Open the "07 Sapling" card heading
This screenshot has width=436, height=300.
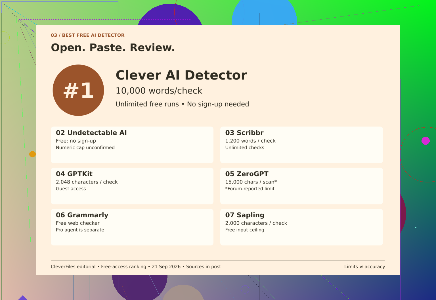(x=245, y=215)
